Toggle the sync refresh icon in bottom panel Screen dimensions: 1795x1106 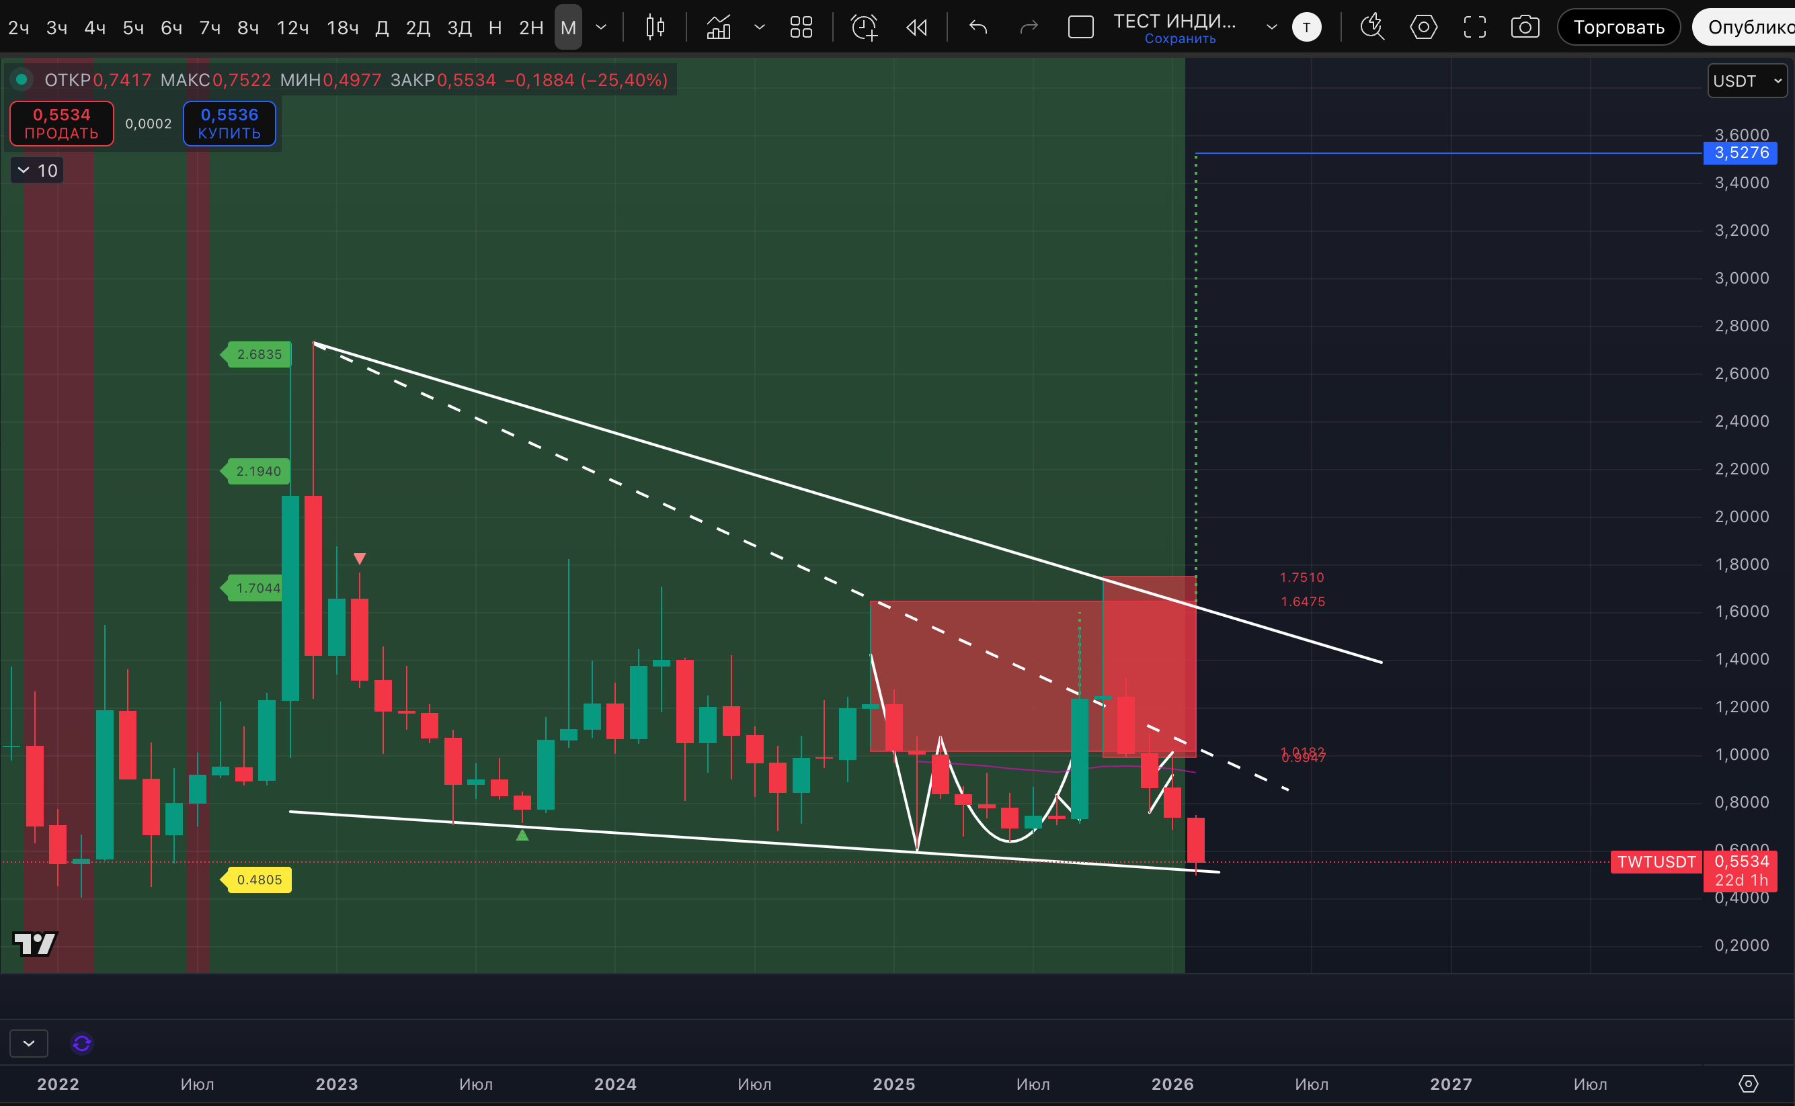tap(82, 1043)
